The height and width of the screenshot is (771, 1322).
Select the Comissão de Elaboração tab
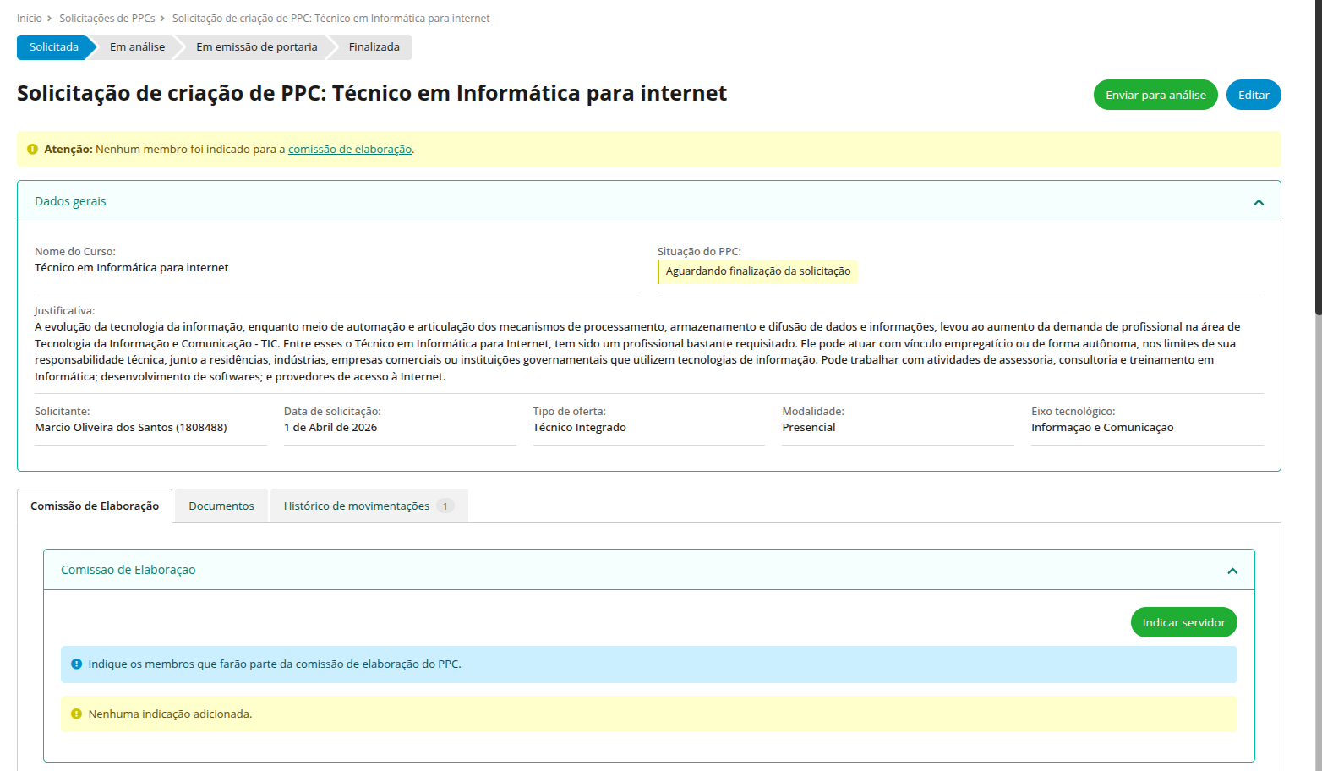tap(95, 506)
